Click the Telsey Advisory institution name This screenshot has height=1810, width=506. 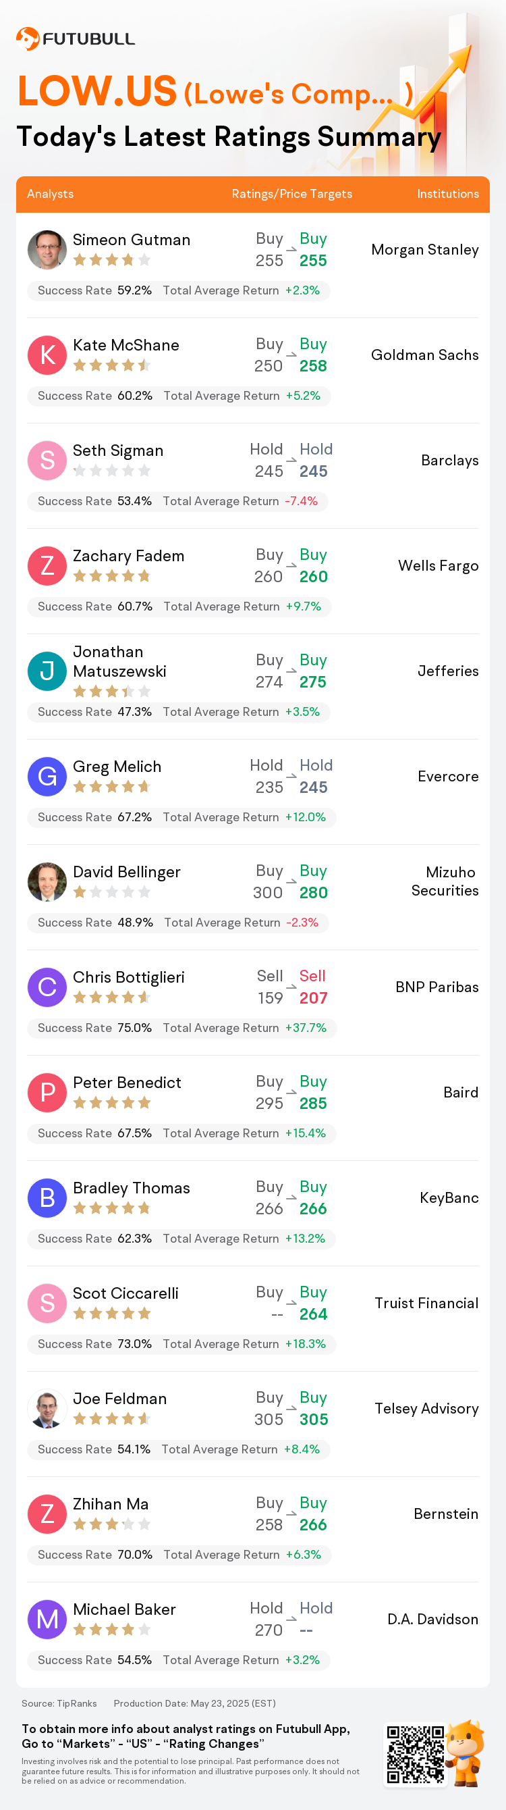click(x=426, y=1409)
